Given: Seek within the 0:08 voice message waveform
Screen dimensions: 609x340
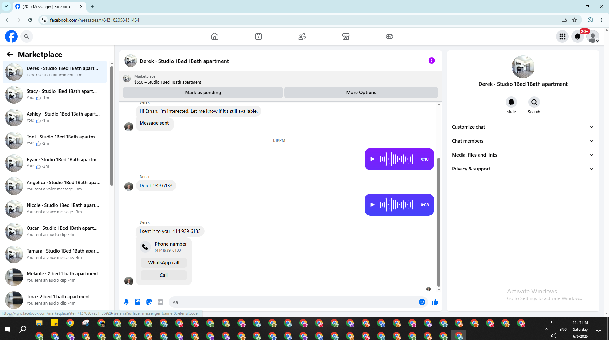Looking at the screenshot, I should [397, 205].
